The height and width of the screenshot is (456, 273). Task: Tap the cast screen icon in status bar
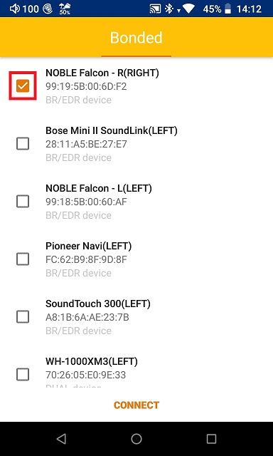[155, 9]
